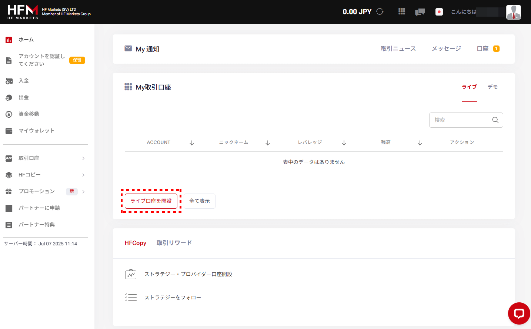Switch to the デモ tab
The height and width of the screenshot is (329, 531).
[x=492, y=87]
